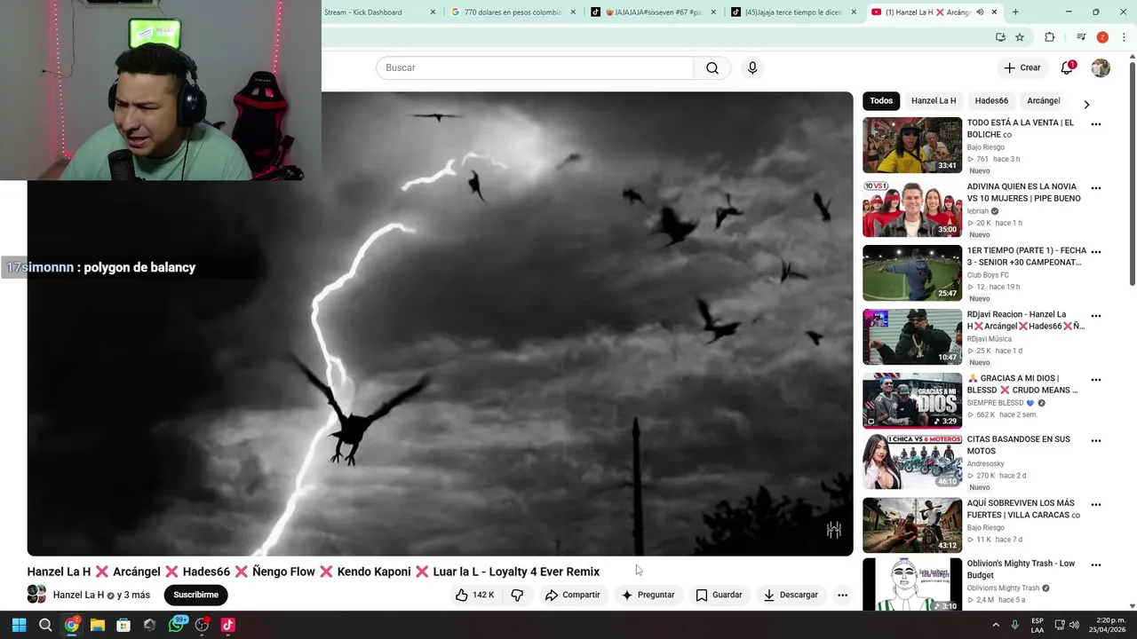Show hidden system tray icons chevron
Screen dimensions: 1137x639
tap(996, 625)
